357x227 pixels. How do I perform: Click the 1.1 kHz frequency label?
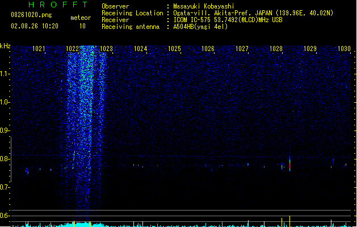click(5, 74)
